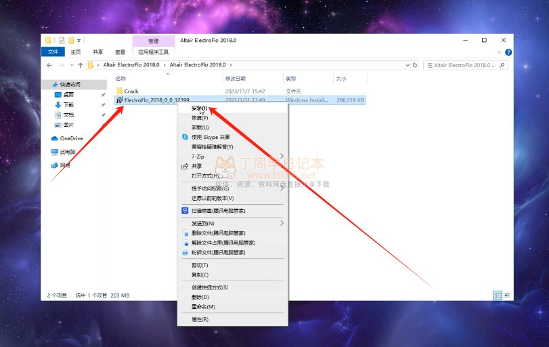Choose 创建快捷方式(S)
Screen dimensions: 549x347
pyautogui.click(x=233, y=287)
